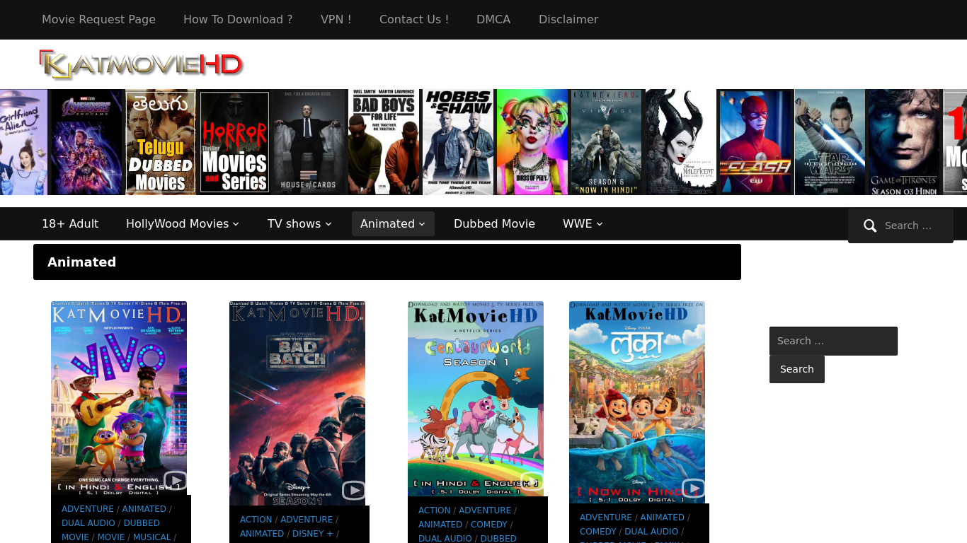Click the ADVENTURE tag under Vivo
967x543 pixels.
click(x=88, y=509)
